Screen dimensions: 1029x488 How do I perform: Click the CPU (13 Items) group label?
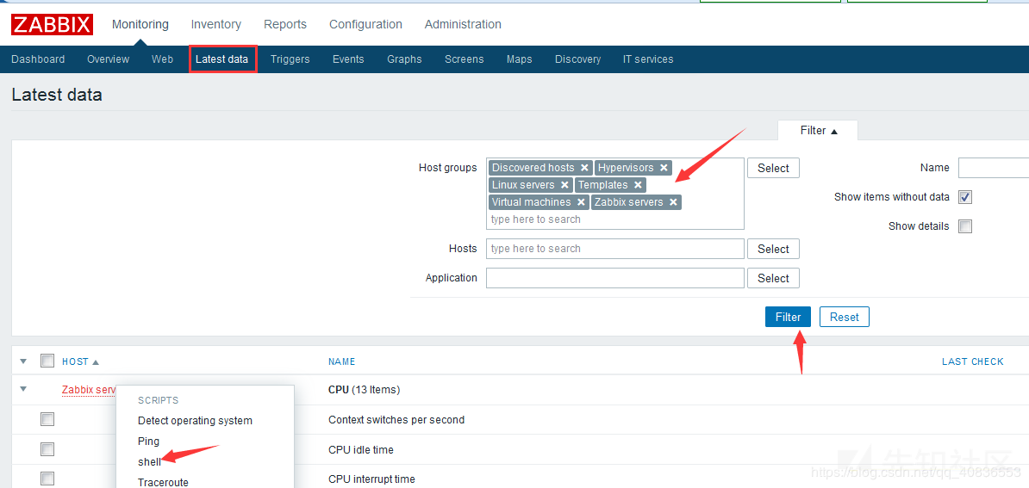tap(365, 390)
